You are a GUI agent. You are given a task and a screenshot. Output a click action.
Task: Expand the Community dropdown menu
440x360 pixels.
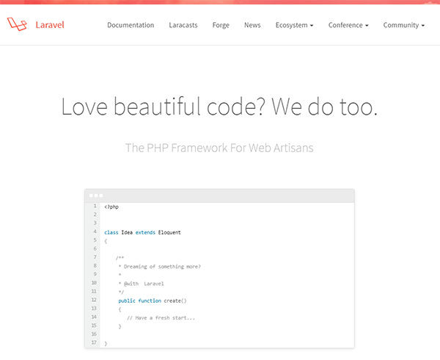coord(403,25)
